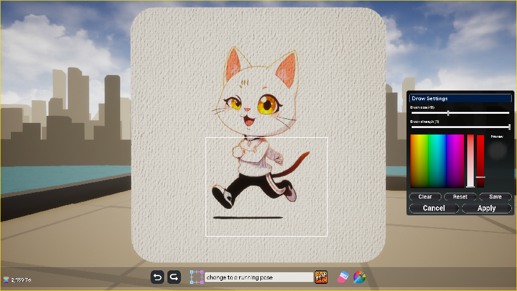
Task: Click the Brush size slider handle
Action: (x=448, y=113)
